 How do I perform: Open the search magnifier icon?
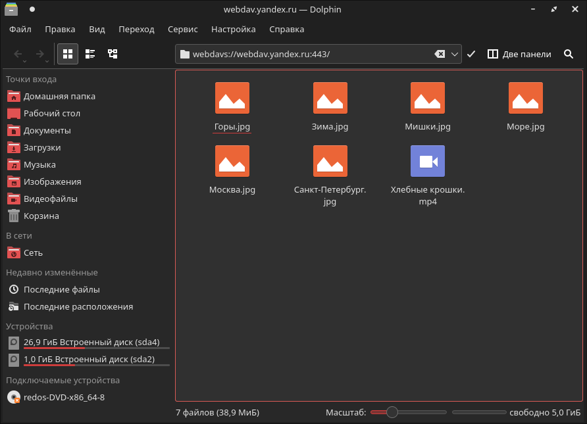pos(569,54)
